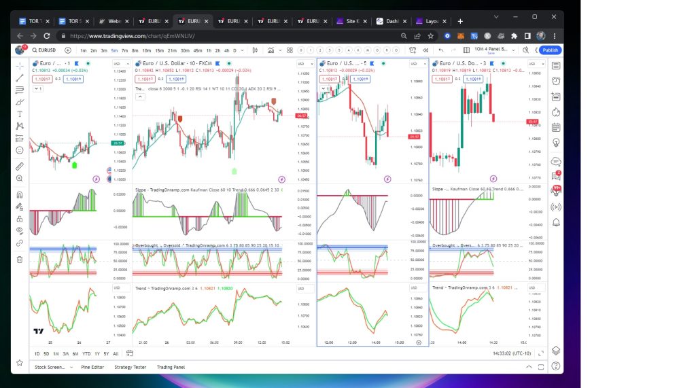Pick the Measure ruler tool
This screenshot has height=388, width=696.
tap(19, 166)
